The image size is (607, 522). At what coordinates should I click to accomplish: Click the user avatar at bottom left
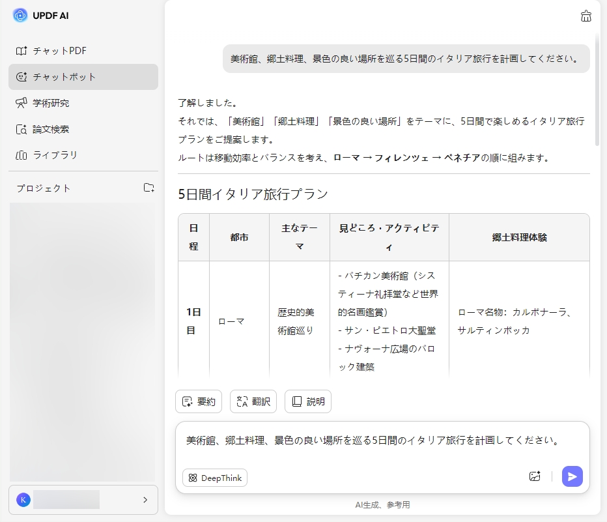[x=23, y=500]
